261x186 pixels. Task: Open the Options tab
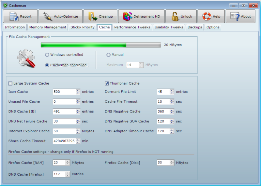tap(213, 27)
